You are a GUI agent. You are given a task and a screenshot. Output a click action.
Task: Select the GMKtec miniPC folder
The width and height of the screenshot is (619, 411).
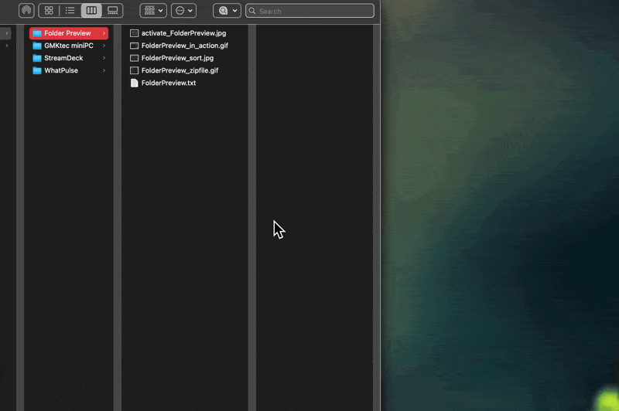[x=68, y=46]
